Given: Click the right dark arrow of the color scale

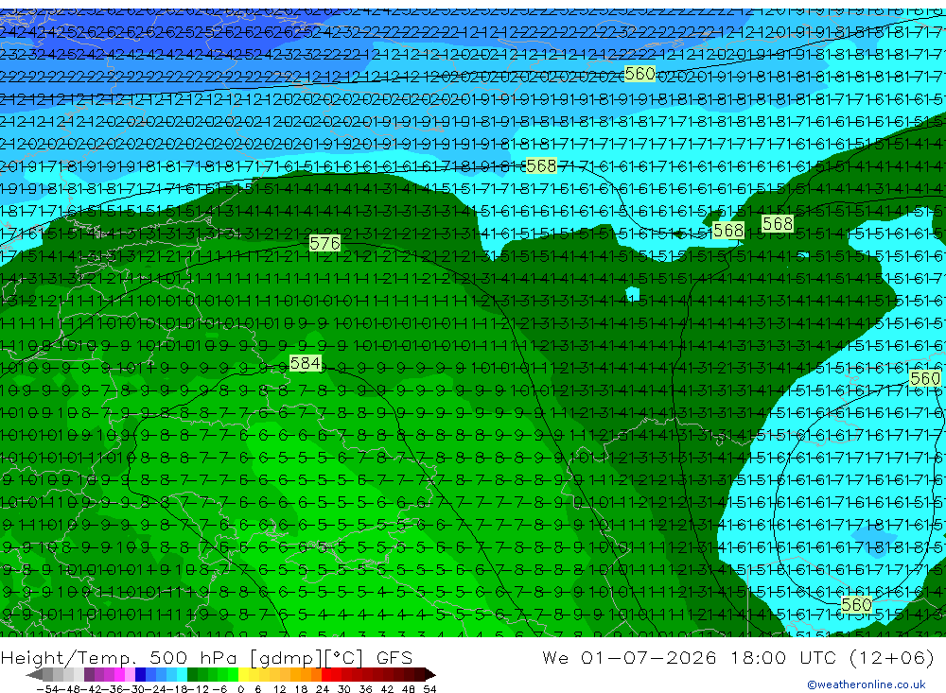Looking at the screenshot, I should (430, 674).
